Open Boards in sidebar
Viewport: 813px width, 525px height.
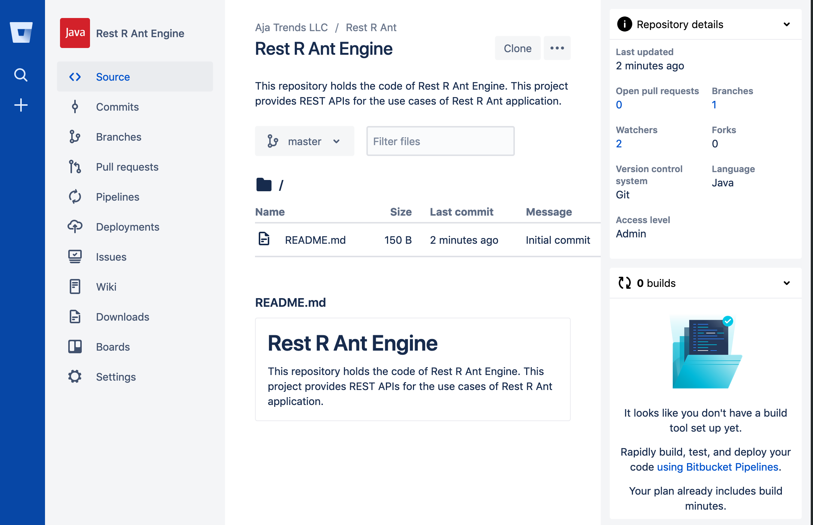tap(135, 347)
